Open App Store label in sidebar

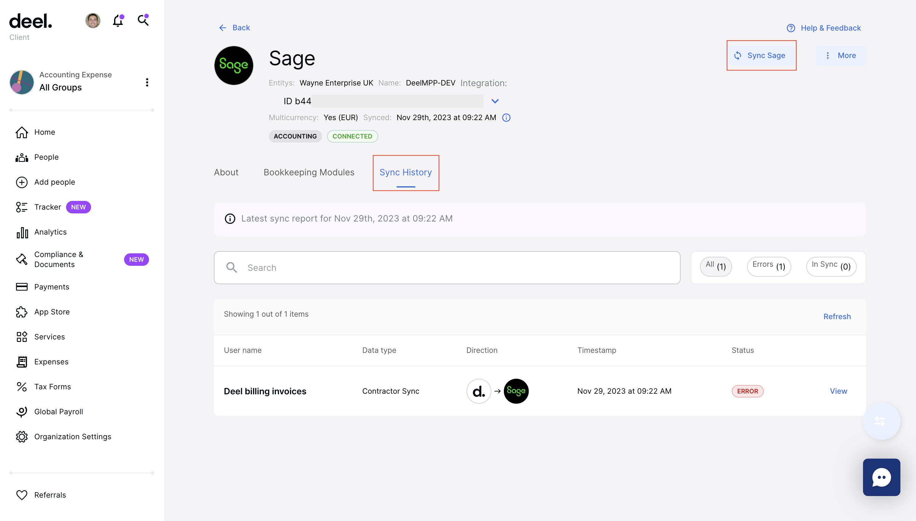click(x=52, y=312)
